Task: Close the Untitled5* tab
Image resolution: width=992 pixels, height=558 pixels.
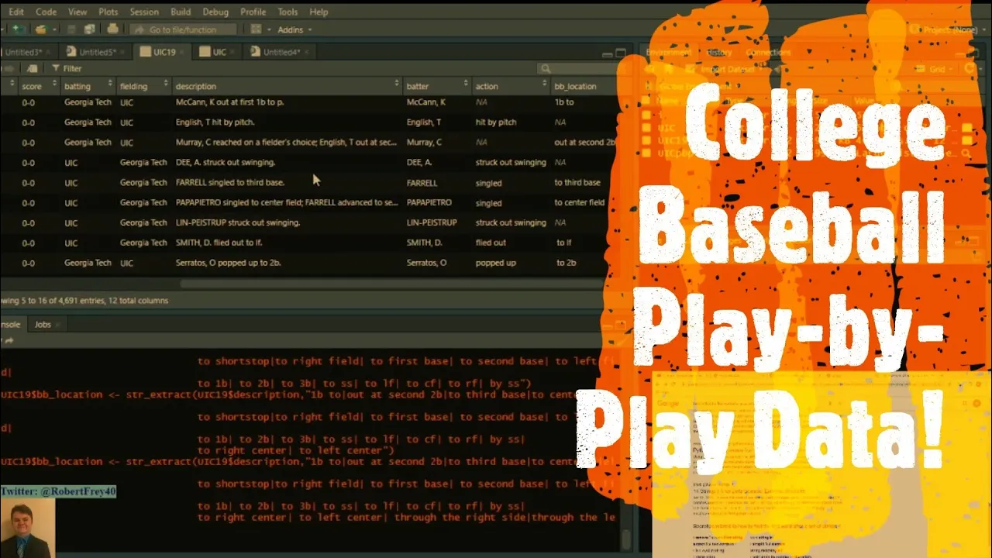Action: tap(124, 52)
